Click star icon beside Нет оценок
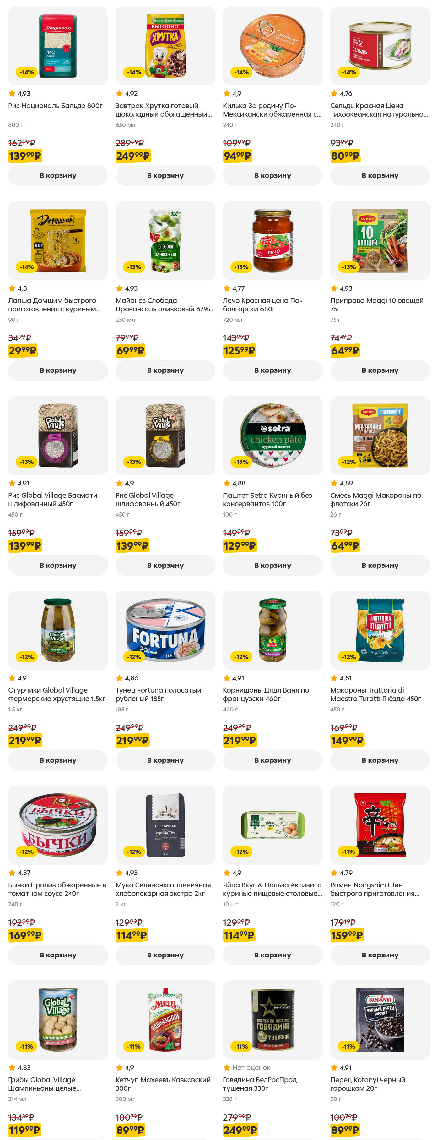Screen dimensions: 437x1140 tap(227, 1067)
